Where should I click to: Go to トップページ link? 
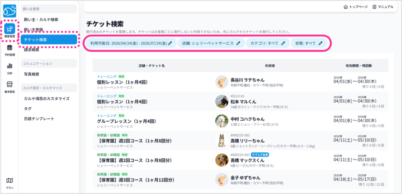pos(355,7)
